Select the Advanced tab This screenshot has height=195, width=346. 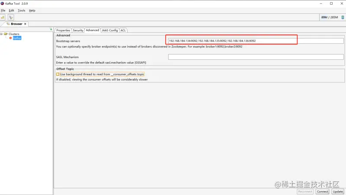coord(92,30)
